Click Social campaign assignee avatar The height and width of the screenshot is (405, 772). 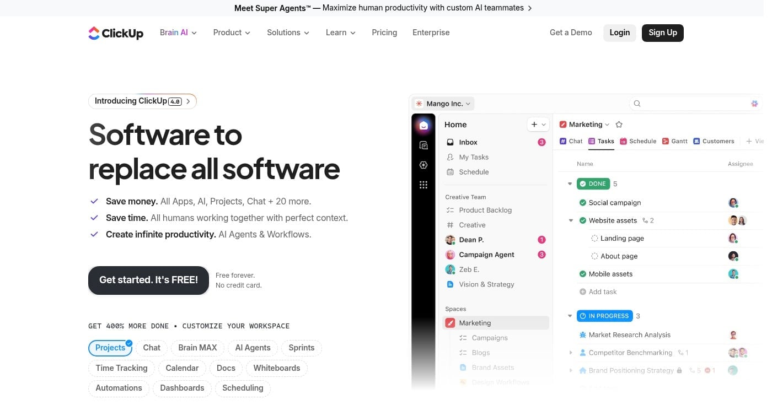(x=733, y=203)
